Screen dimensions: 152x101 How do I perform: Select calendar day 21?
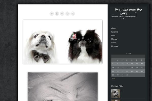click(113, 71)
